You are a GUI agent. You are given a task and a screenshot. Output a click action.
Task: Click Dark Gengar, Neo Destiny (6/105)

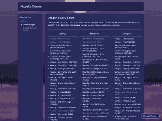pos(126,58)
